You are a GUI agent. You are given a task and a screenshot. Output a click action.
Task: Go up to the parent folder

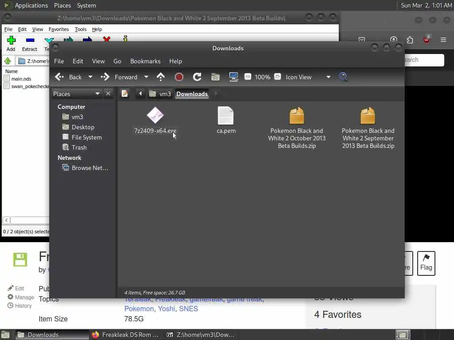point(160,77)
